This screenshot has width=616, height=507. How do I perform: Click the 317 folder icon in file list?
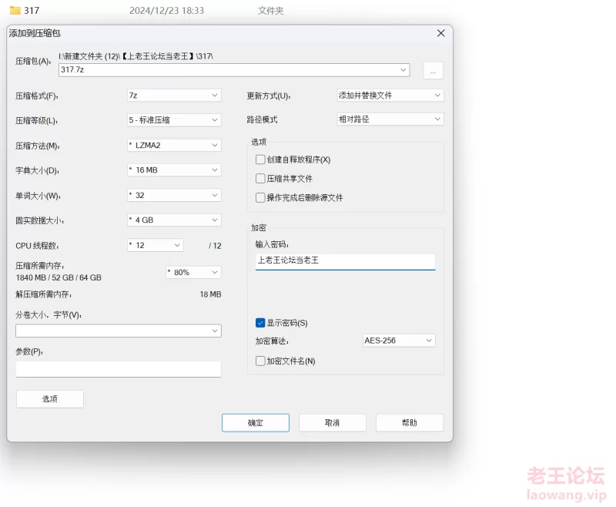[x=15, y=10]
